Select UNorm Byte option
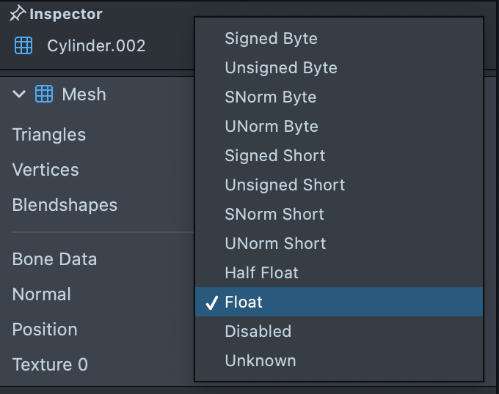The width and height of the screenshot is (499, 394). click(x=272, y=126)
